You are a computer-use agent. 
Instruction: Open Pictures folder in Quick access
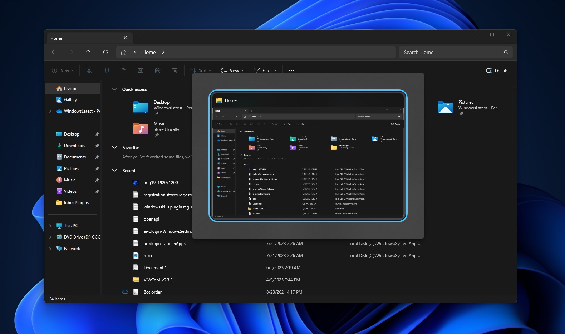coord(469,107)
